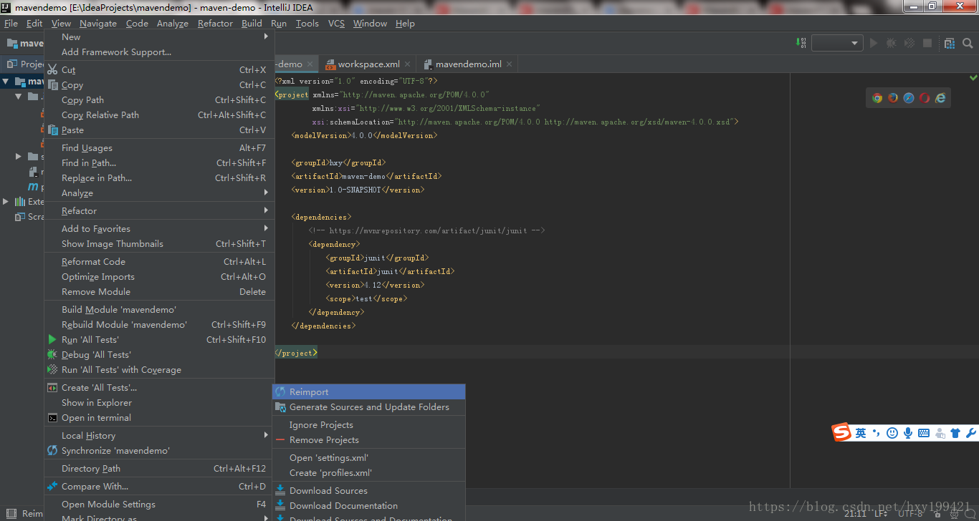Open in Firefox browser icon
The width and height of the screenshot is (979, 521).
click(x=893, y=98)
